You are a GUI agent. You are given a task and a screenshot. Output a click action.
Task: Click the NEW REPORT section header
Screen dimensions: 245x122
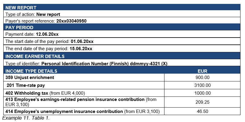21,8
